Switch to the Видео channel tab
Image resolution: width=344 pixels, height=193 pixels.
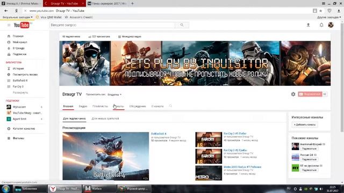click(83, 106)
